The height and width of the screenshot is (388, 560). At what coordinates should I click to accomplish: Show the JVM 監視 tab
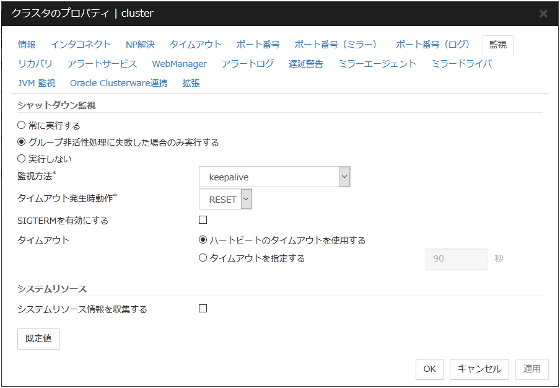37,83
